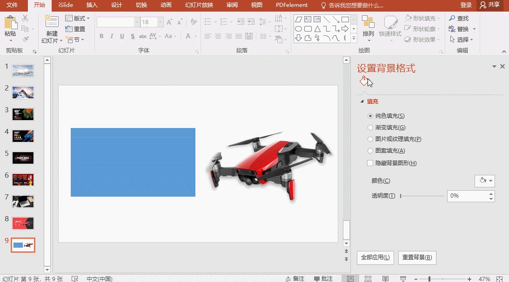Select Gradient fill (渐变填充) radio option
This screenshot has width=509, height=282.
click(x=370, y=128)
